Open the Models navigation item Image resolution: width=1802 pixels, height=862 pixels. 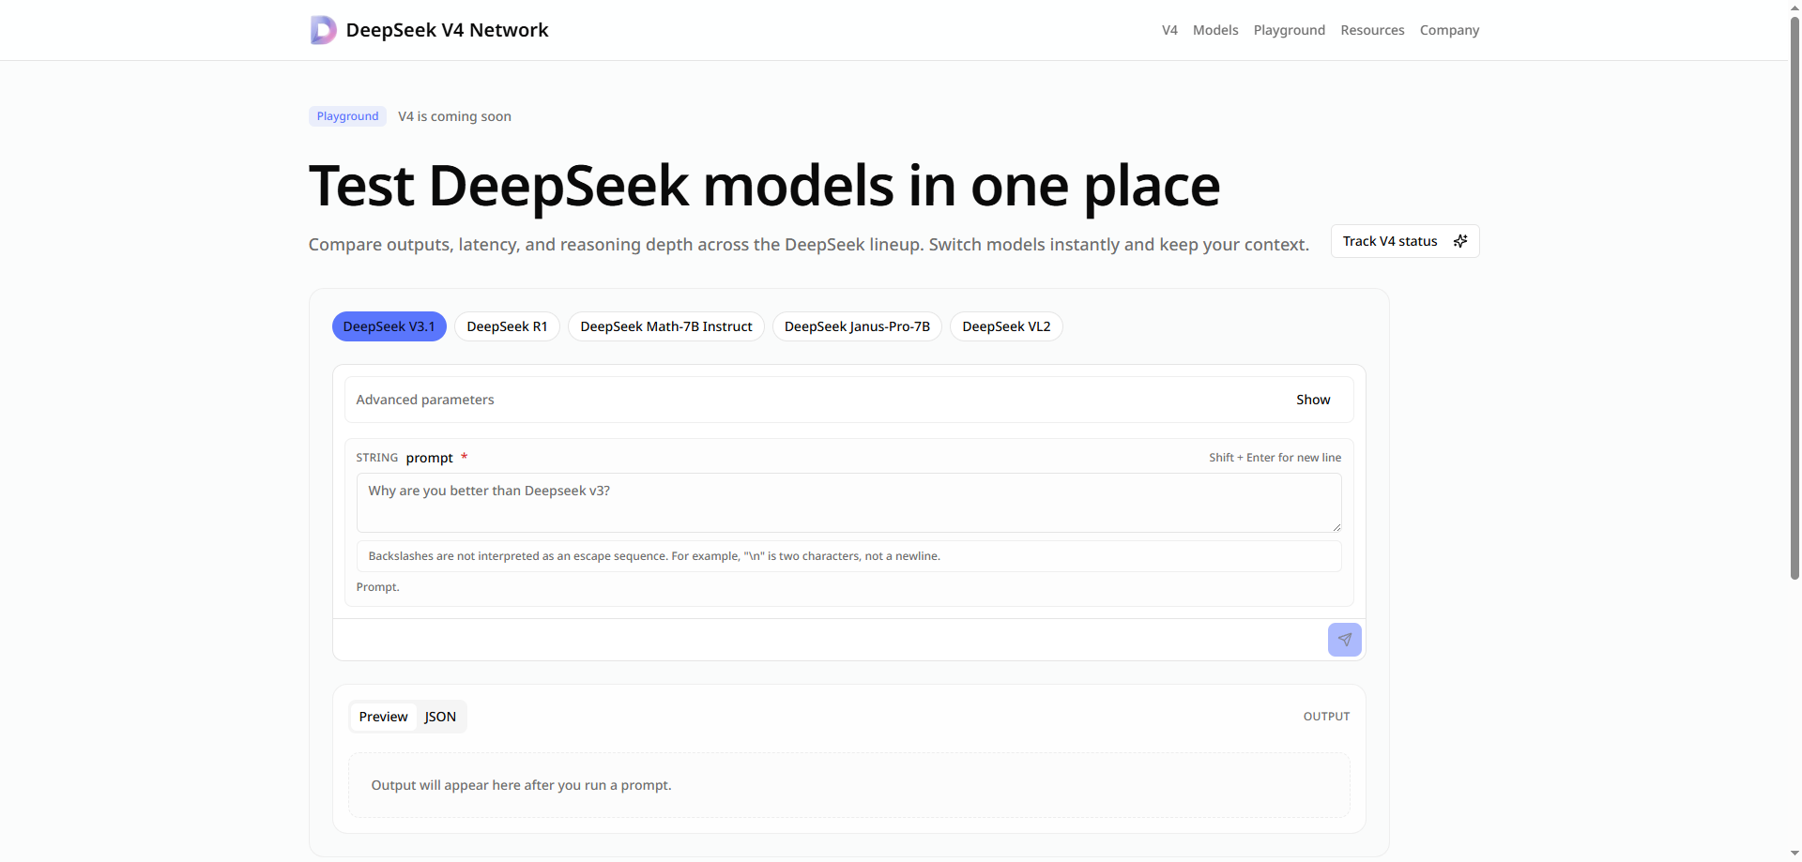pyautogui.click(x=1214, y=29)
